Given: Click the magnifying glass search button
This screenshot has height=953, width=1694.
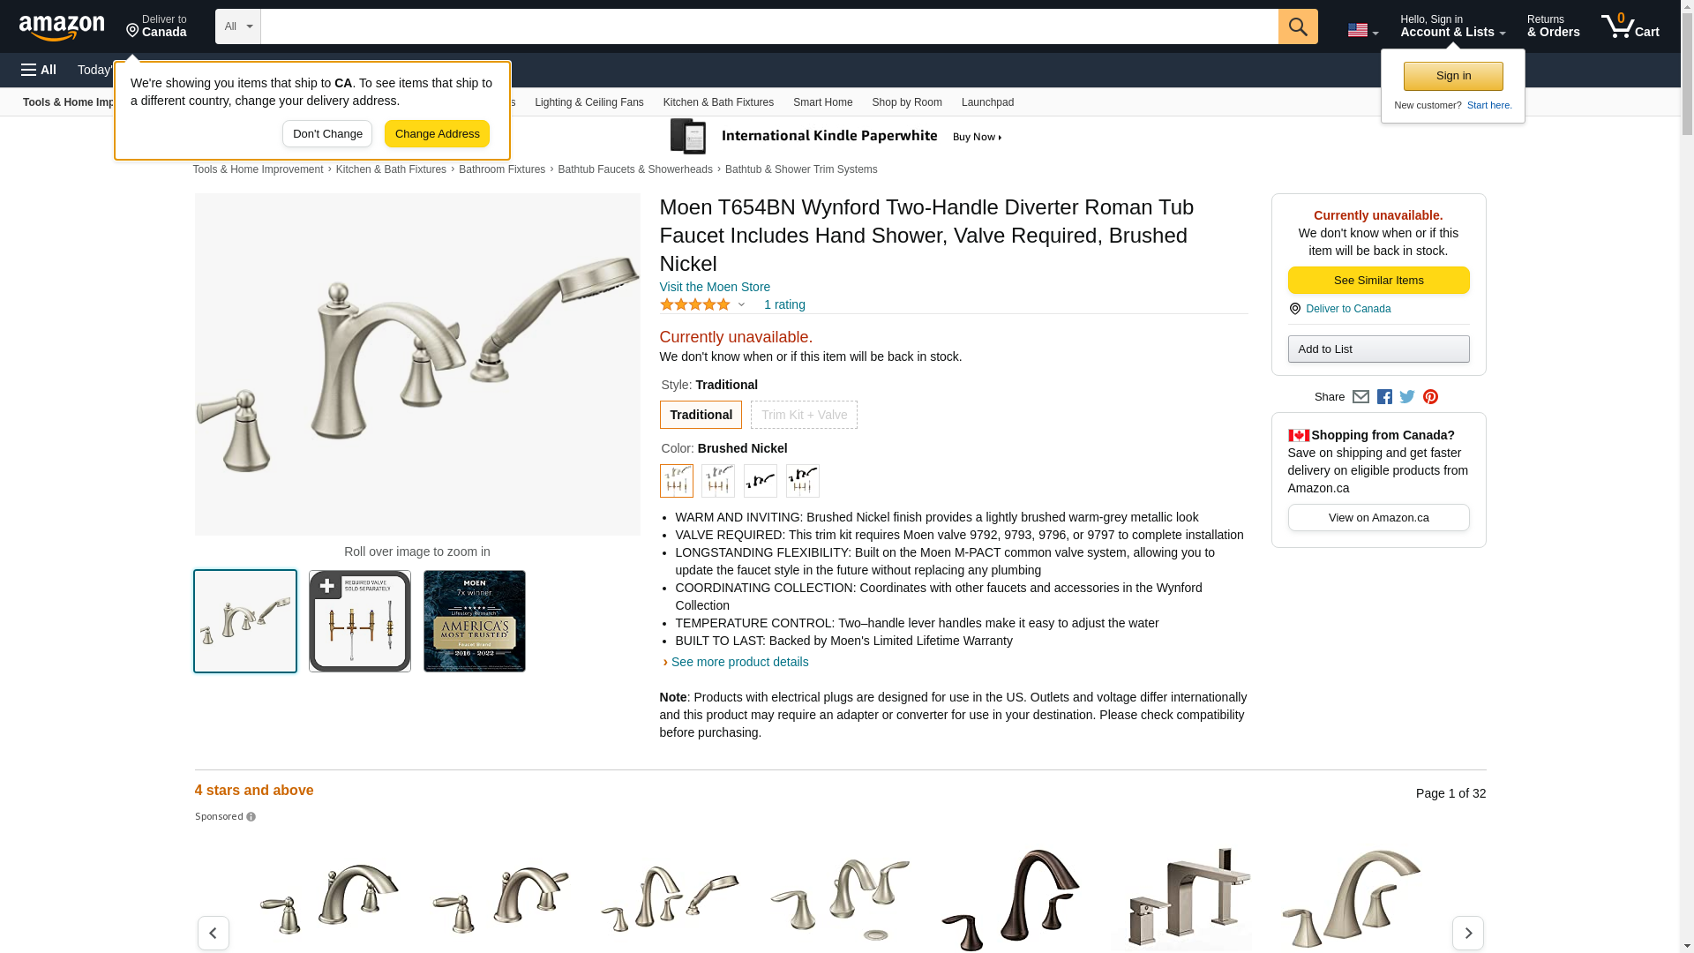Looking at the screenshot, I should coord(1298,26).
